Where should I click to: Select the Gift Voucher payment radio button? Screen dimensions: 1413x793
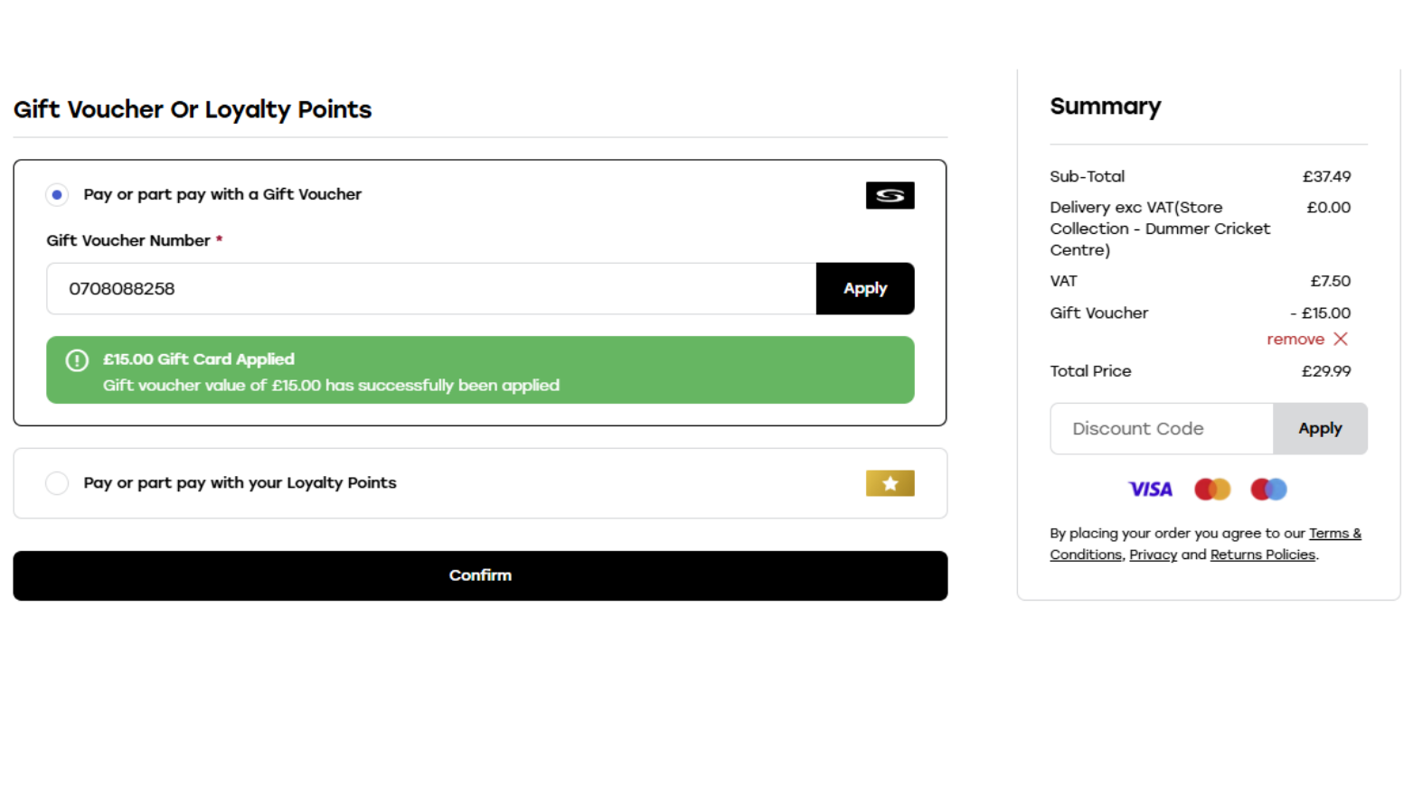tap(57, 194)
